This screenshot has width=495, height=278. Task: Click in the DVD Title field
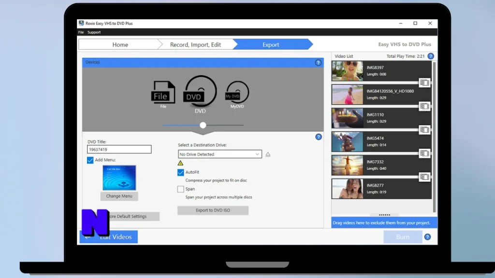pyautogui.click(x=119, y=150)
